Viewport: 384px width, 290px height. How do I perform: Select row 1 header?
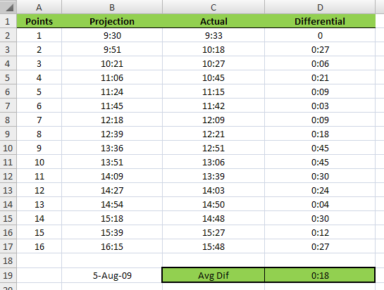8,21
